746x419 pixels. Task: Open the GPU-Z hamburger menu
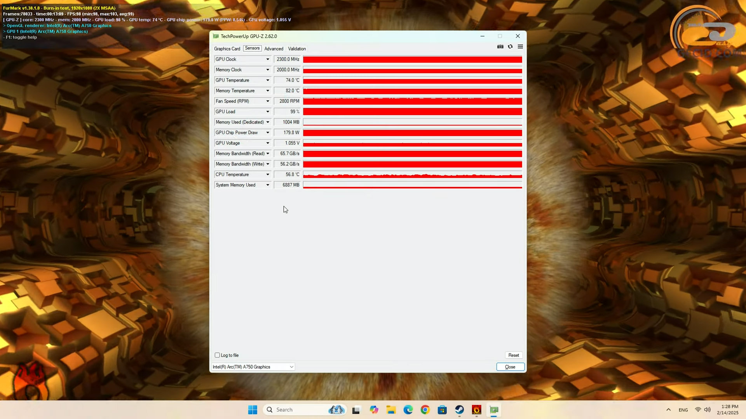520,47
